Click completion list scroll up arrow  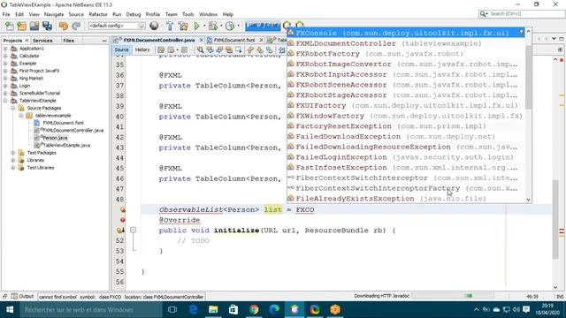pyautogui.click(x=529, y=32)
